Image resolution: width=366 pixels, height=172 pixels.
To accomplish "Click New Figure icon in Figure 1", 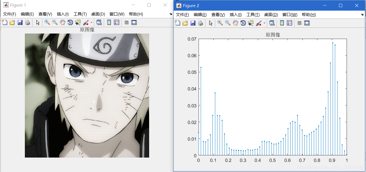I will click(5, 22).
